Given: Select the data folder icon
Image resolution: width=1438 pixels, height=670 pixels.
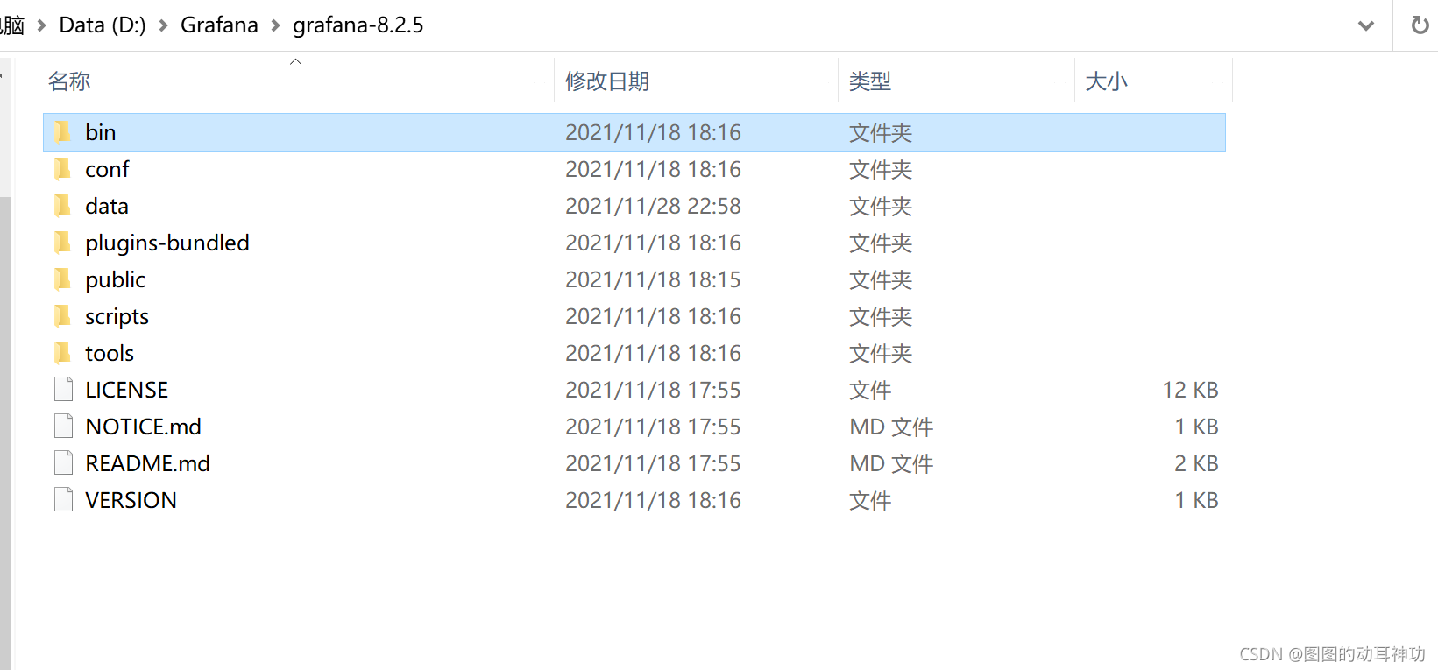Looking at the screenshot, I should pos(63,206).
